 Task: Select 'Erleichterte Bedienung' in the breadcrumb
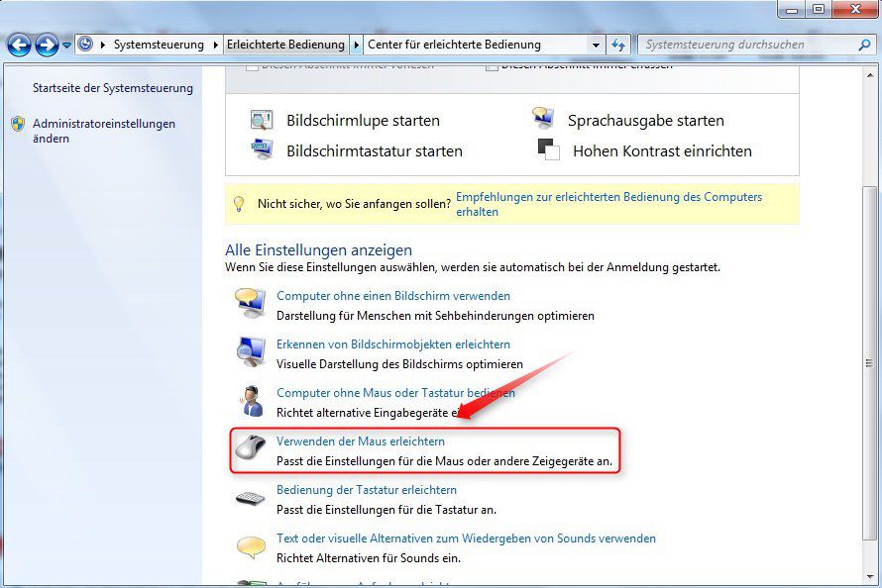(x=286, y=45)
